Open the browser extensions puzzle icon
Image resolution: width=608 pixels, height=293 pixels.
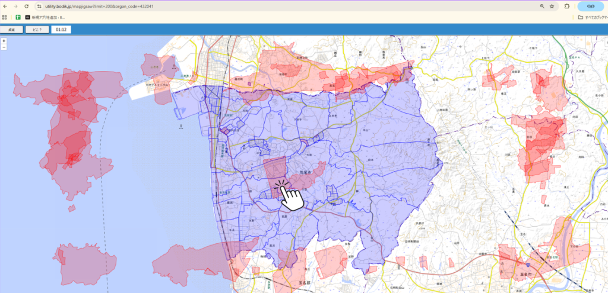click(567, 6)
